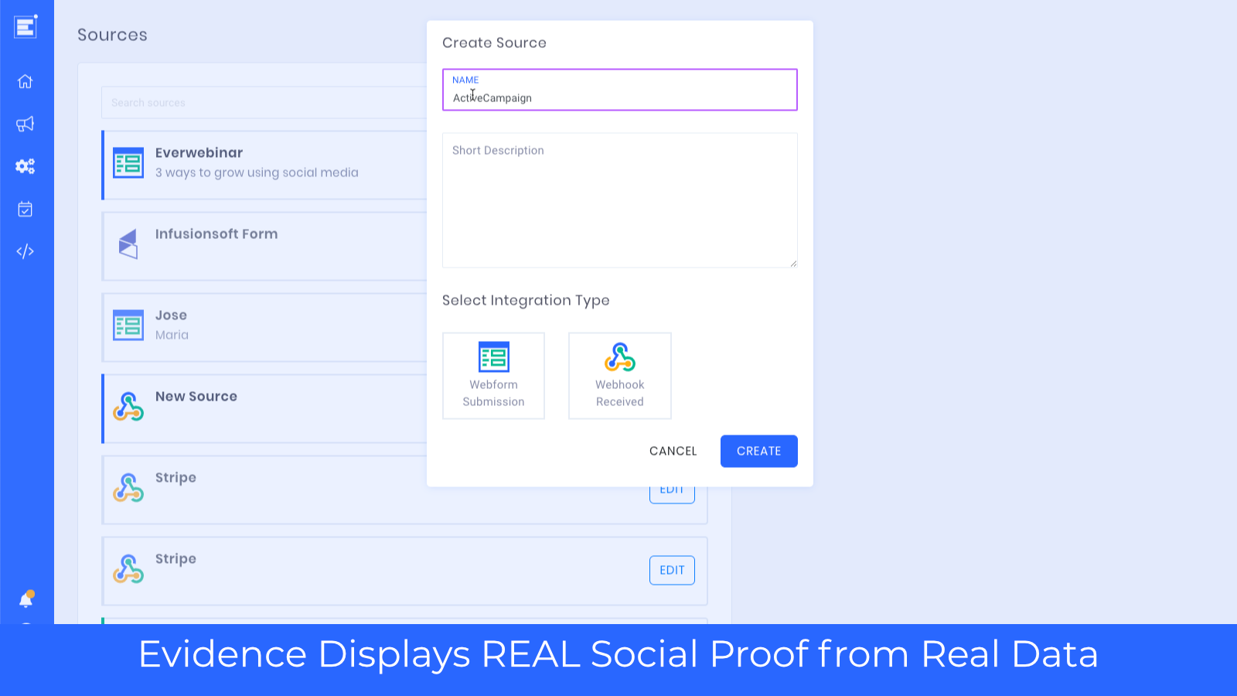Open the Jose source title
Image resolution: width=1237 pixels, height=696 pixels.
pyautogui.click(x=171, y=316)
